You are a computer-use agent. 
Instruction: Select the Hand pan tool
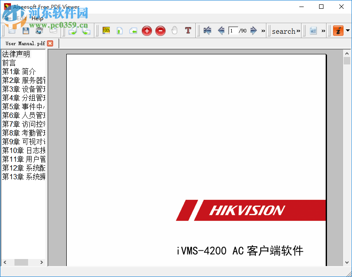point(174,30)
